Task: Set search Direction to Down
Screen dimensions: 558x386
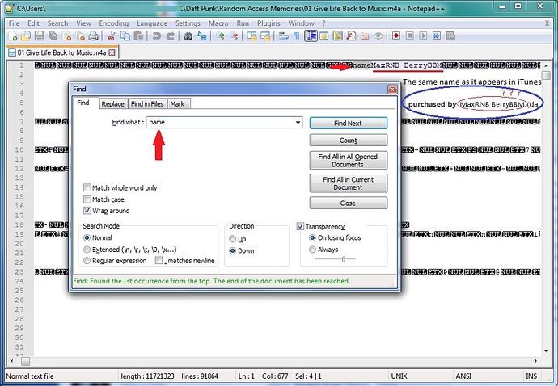Action: click(232, 250)
